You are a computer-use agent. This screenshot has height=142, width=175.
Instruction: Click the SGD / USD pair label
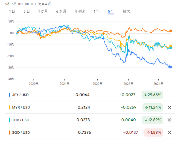click(x=21, y=133)
